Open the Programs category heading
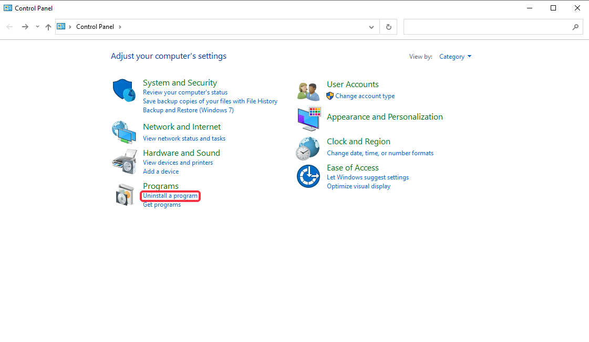The image size is (589, 342). click(x=161, y=186)
